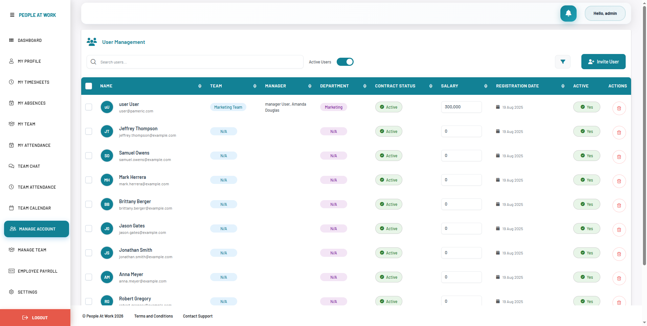Image resolution: width=647 pixels, height=326 pixels.
Task: Click the Invite User button
Action: [603, 62]
